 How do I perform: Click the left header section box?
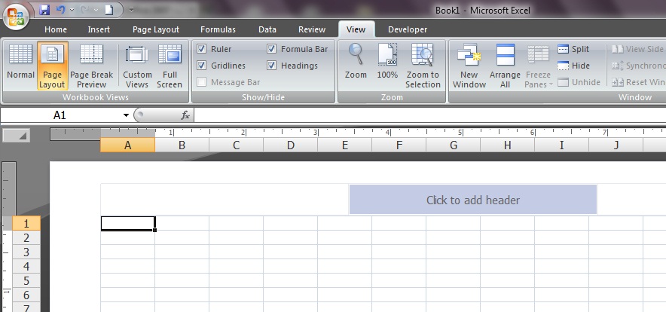225,200
